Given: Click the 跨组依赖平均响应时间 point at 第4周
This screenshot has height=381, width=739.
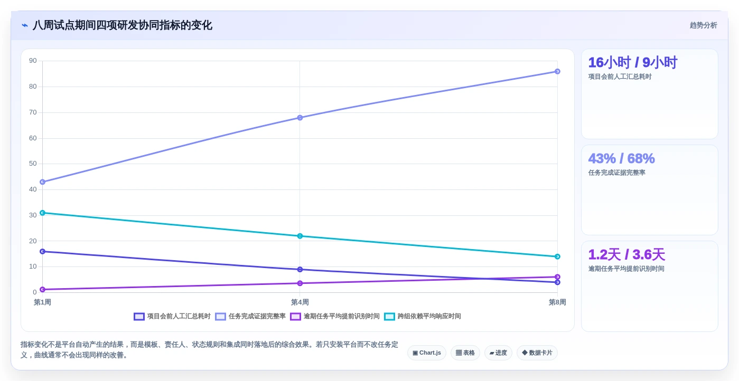Looking at the screenshot, I should tap(300, 236).
